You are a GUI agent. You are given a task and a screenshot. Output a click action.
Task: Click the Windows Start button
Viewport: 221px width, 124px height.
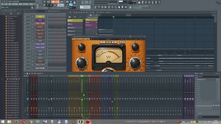tap(3, 122)
